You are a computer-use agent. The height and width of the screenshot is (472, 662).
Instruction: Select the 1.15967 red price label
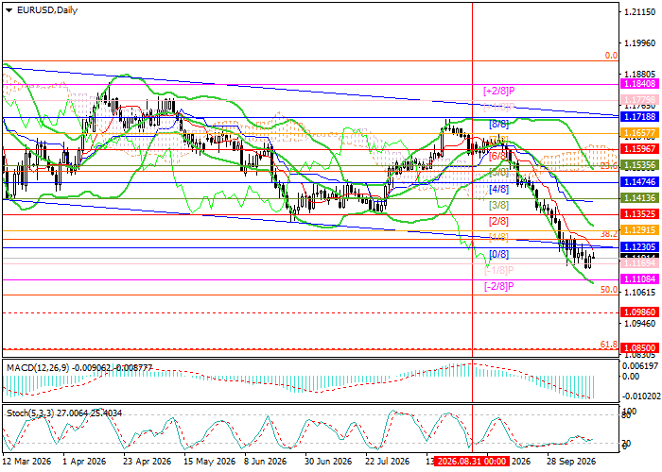[x=640, y=149]
